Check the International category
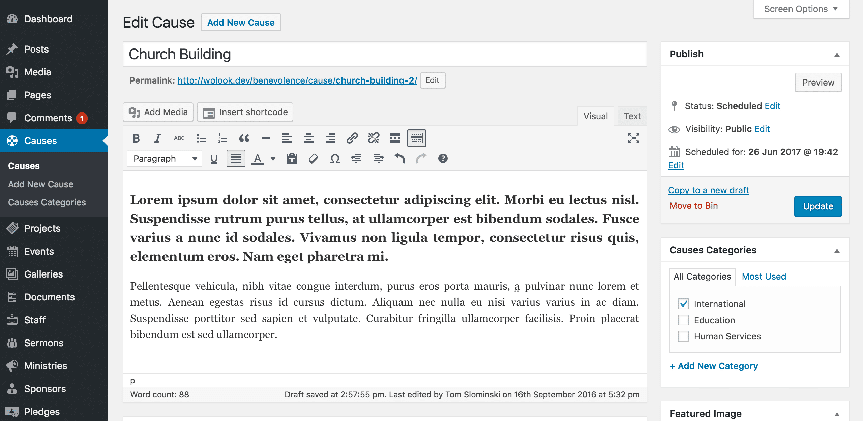 pos(684,304)
